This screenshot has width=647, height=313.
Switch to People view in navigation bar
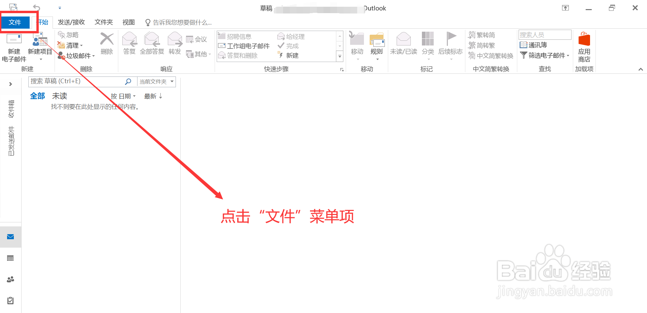pos(10,279)
